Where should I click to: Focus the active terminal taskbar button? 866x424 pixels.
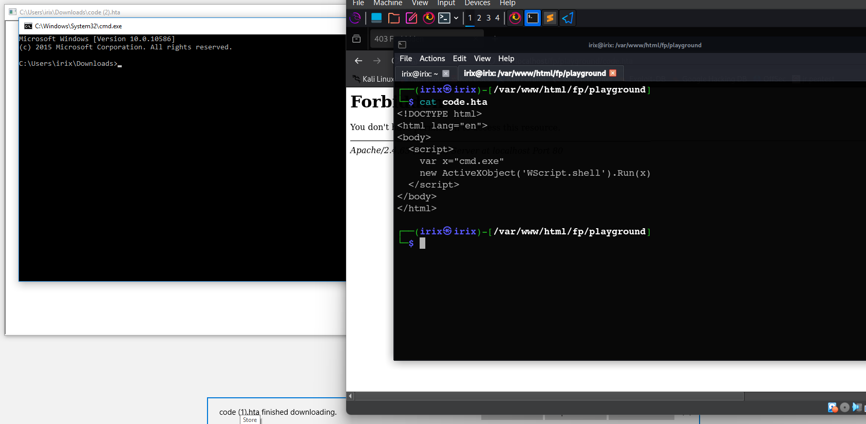tap(533, 18)
